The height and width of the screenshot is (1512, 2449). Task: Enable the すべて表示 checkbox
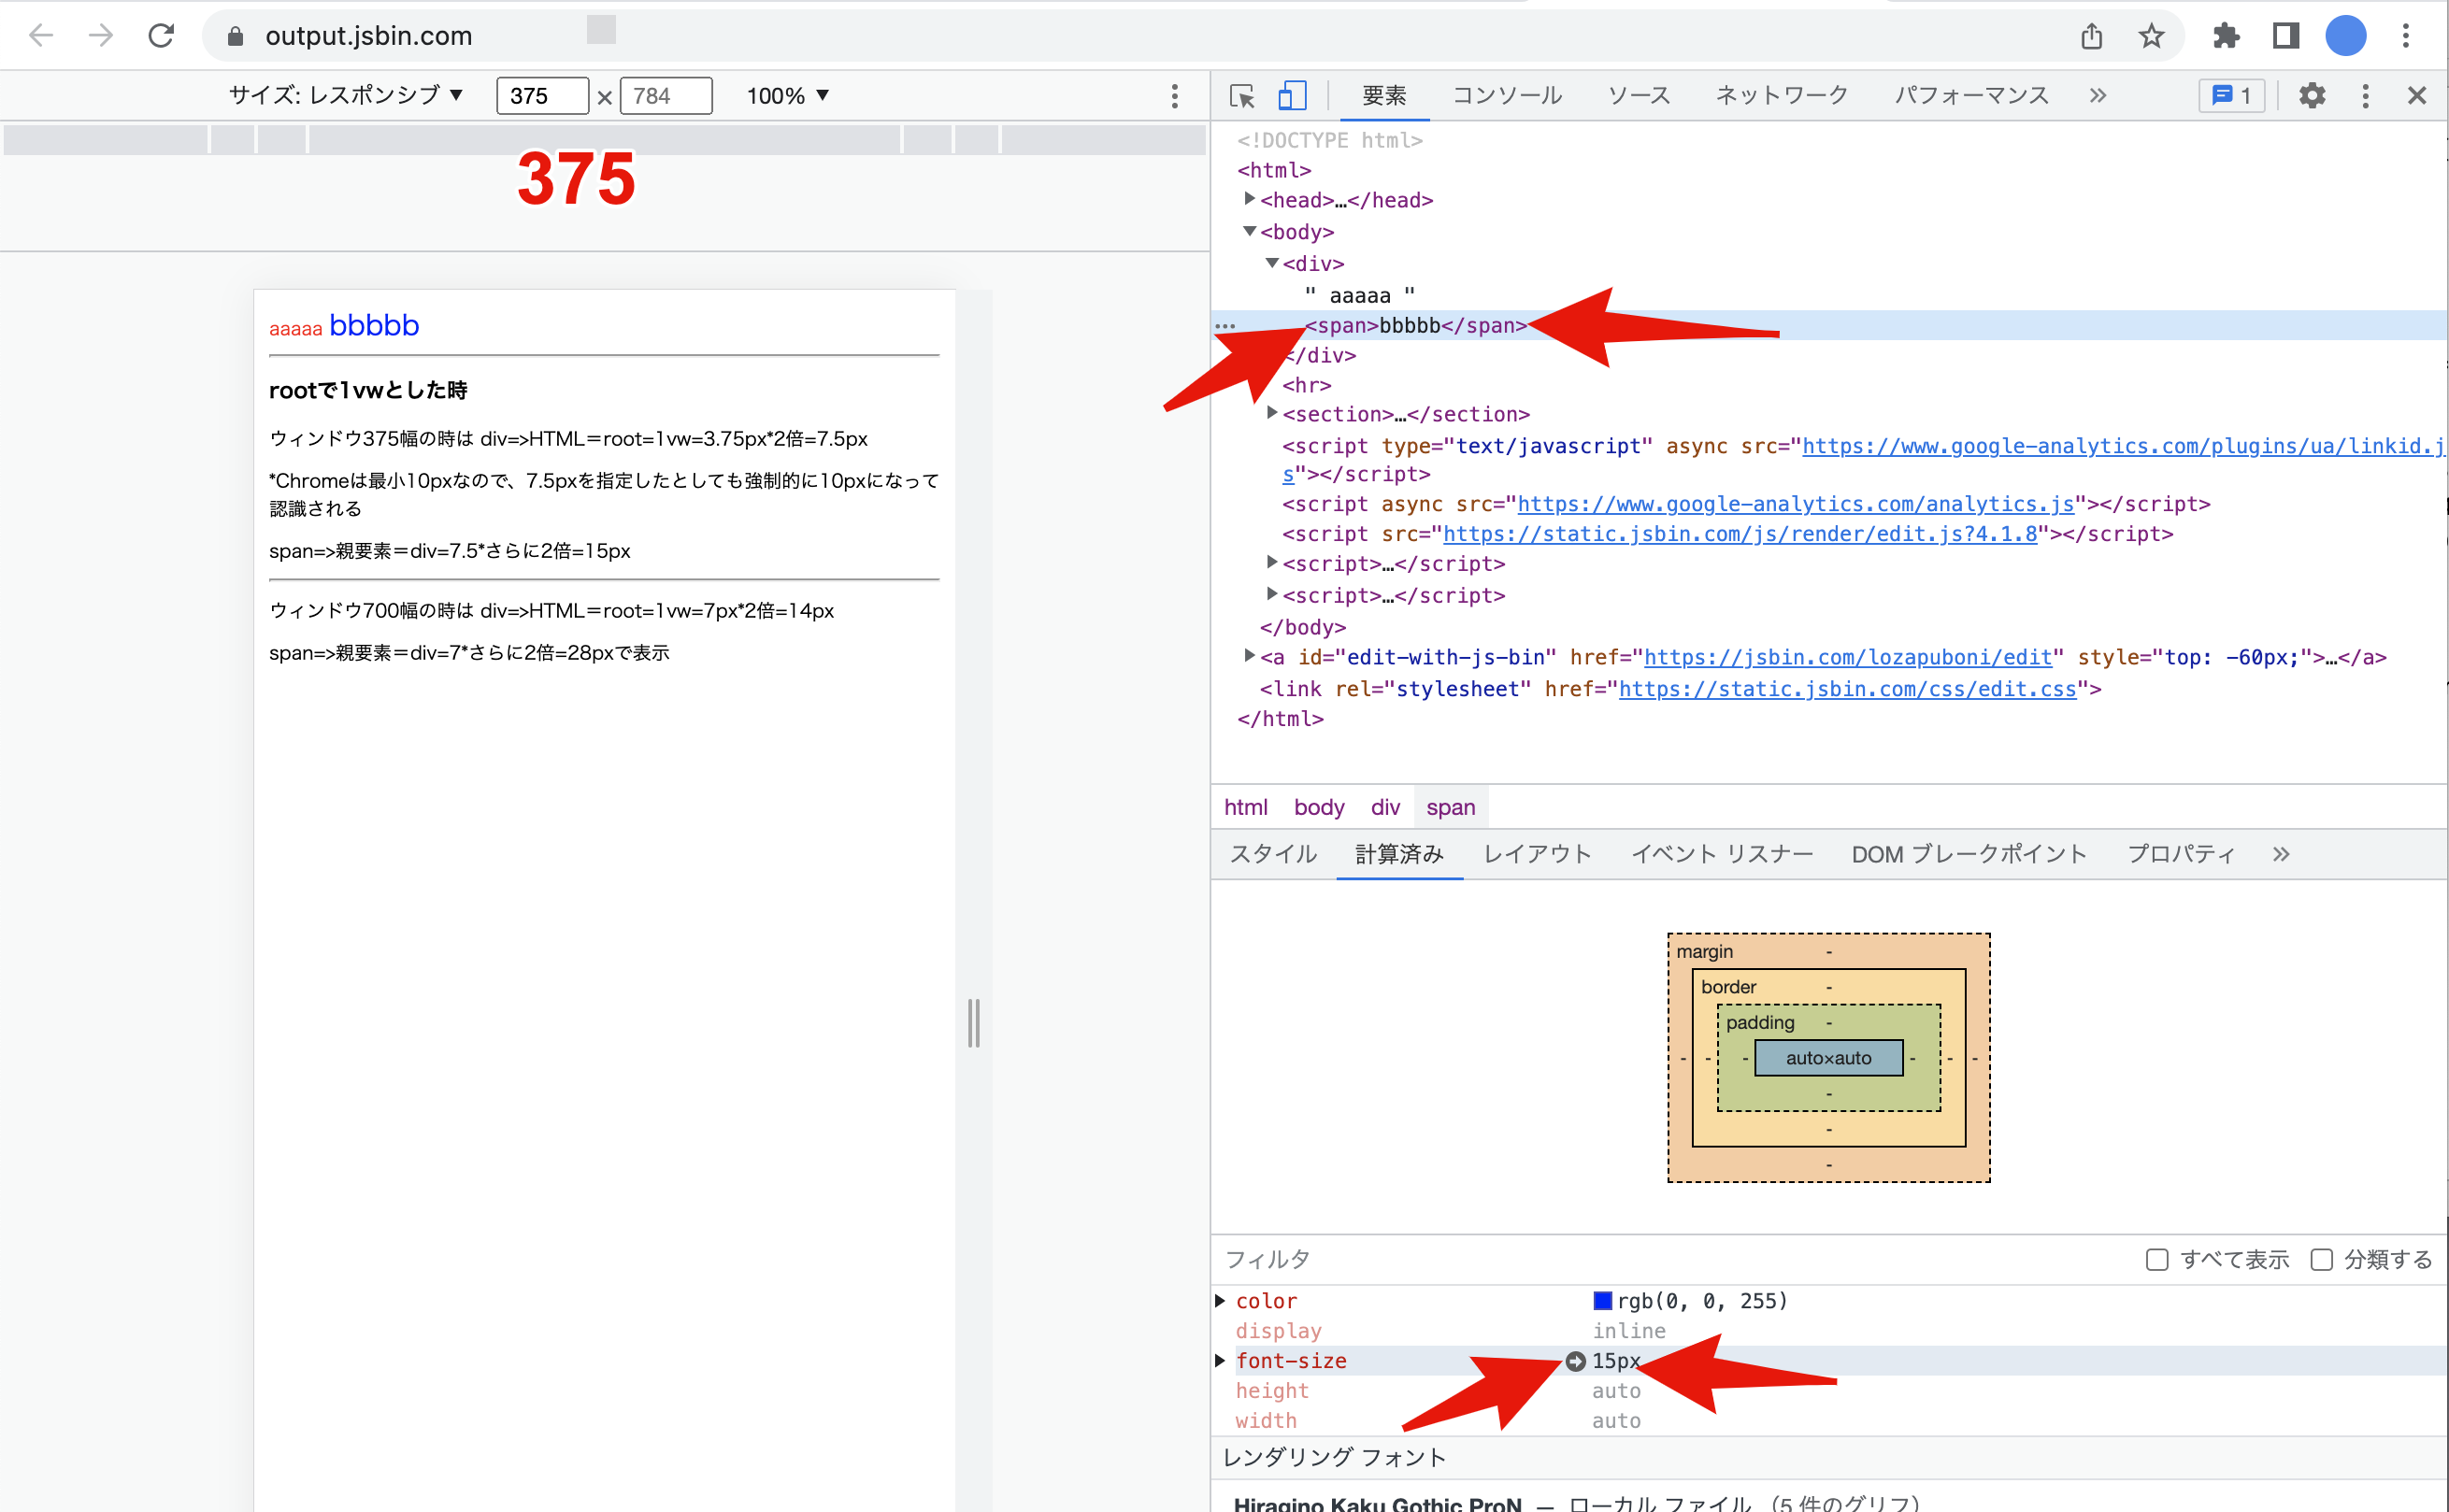coord(2157,1260)
